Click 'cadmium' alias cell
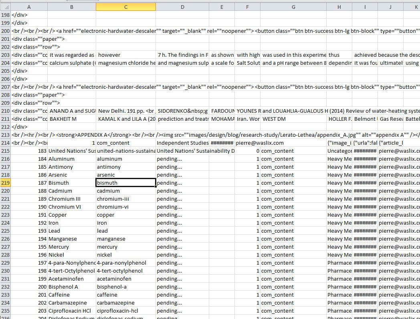 [x=125, y=191]
